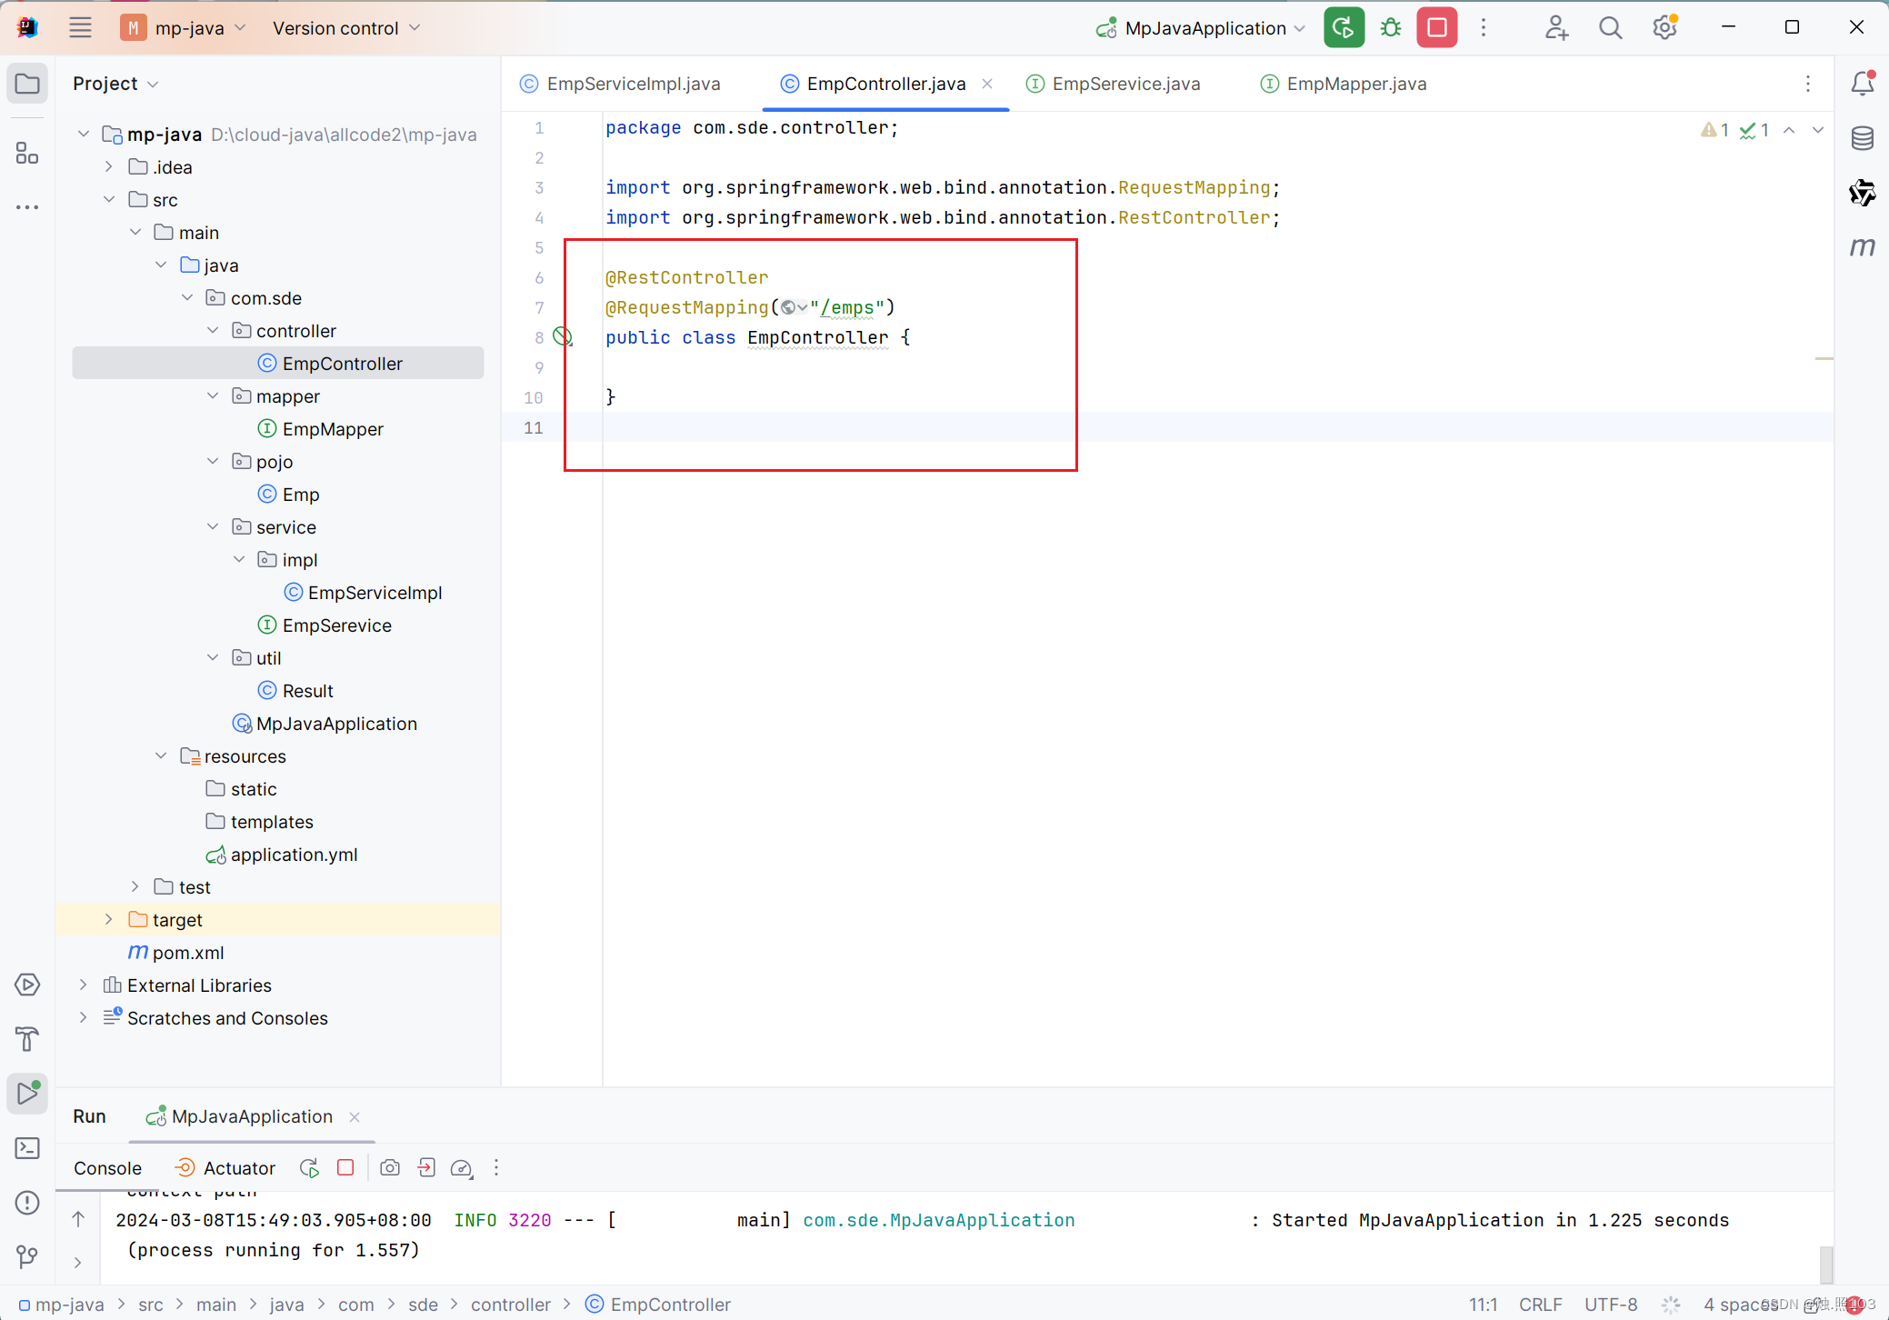Screen dimensions: 1889x1320
Task: Click the Debug bug icon in toolbar
Action: pos(1390,28)
